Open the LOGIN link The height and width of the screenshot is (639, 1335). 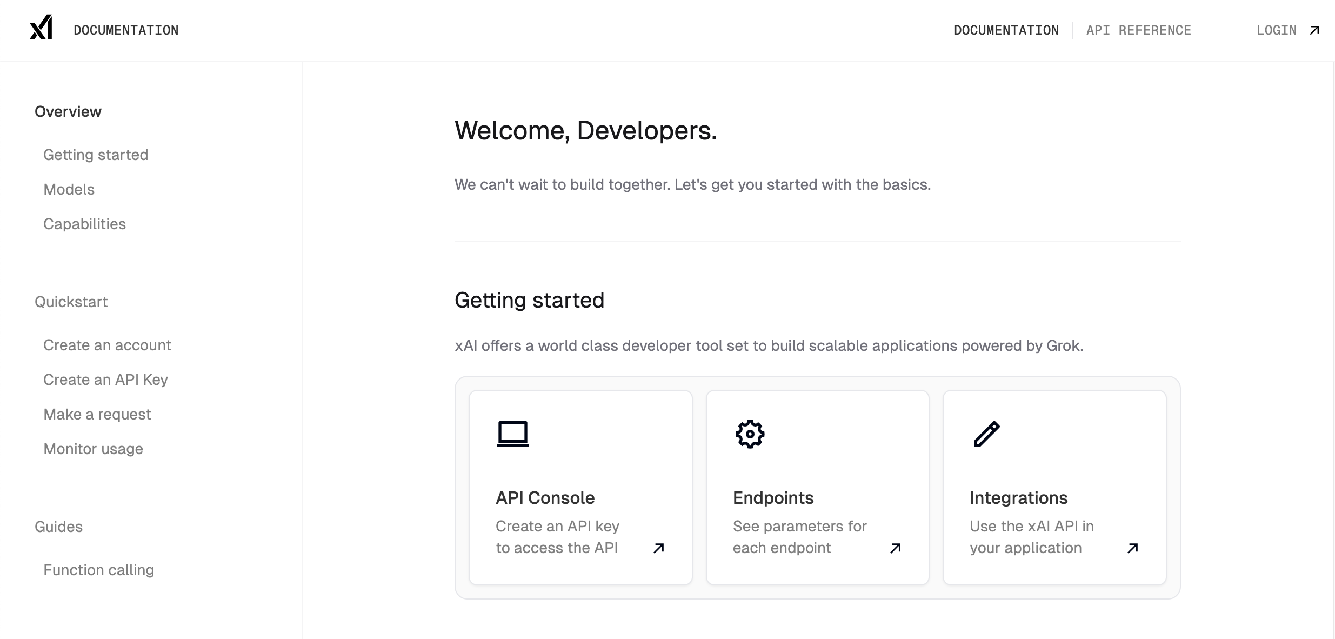click(x=1276, y=30)
